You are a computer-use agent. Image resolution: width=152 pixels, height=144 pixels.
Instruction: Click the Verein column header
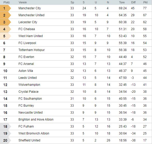23,2
